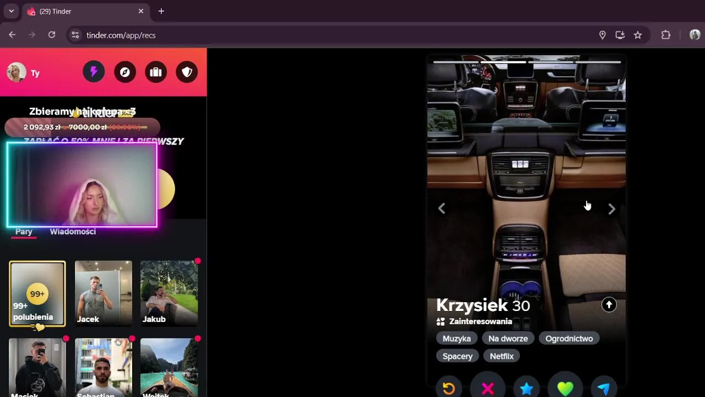Click the streamer webcam overlay
Viewport: 705px width, 397px height.
[82, 185]
